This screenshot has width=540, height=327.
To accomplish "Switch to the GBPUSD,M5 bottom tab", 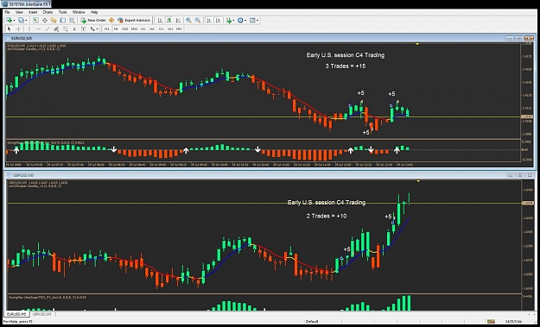I will tap(42, 314).
